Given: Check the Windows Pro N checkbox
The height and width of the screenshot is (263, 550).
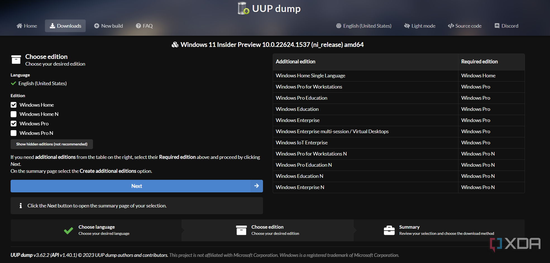Looking at the screenshot, I should 13,133.
